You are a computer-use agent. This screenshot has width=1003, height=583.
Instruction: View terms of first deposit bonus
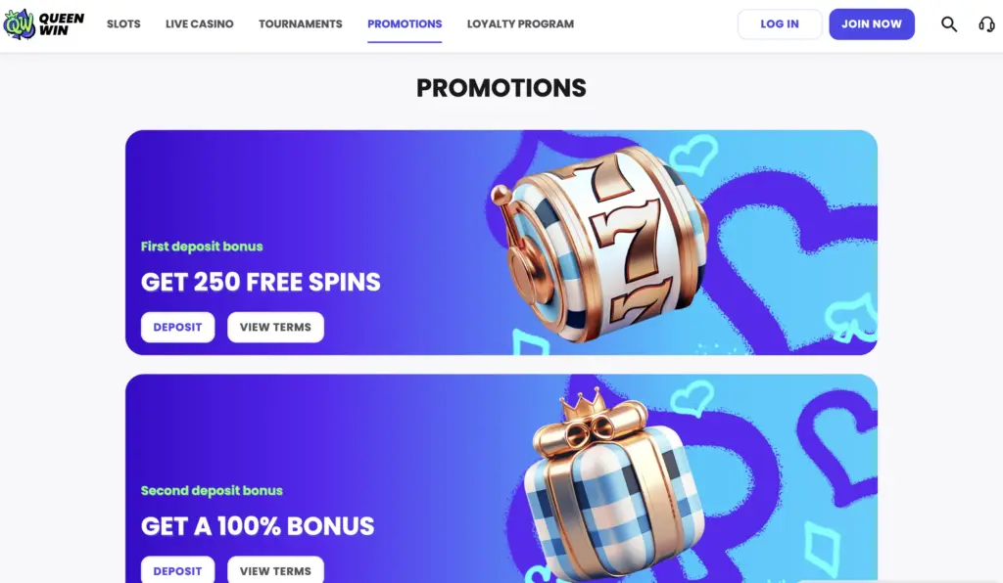click(275, 327)
